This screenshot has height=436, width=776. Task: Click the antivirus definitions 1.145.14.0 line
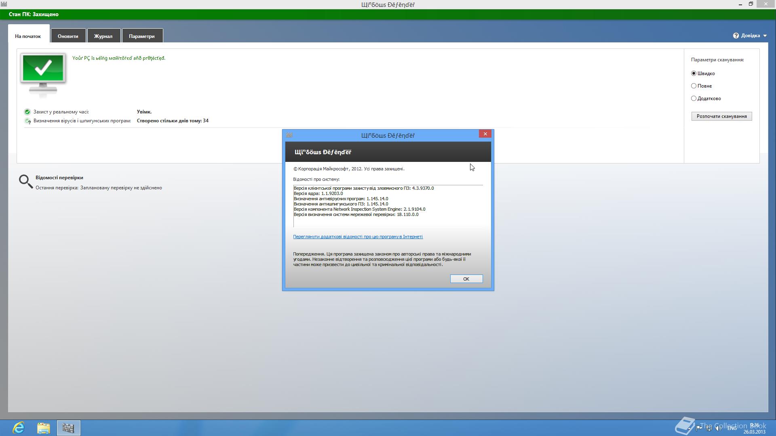coord(341,199)
